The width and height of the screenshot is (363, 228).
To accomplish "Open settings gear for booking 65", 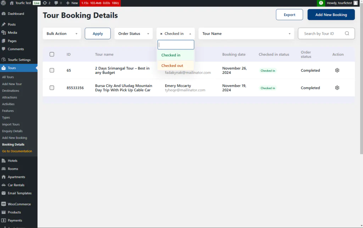I will (x=337, y=70).
